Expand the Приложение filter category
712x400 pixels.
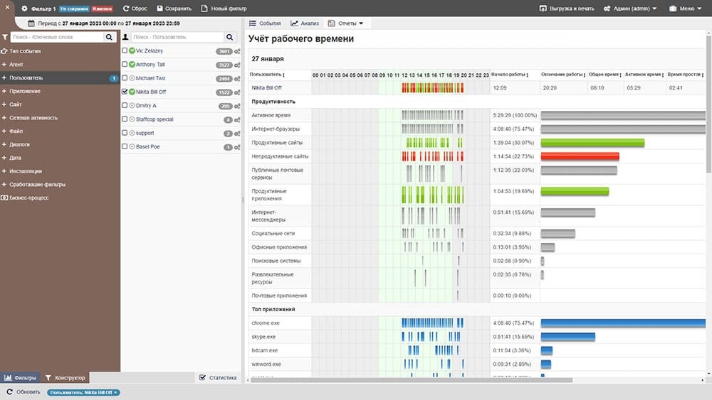[25, 91]
